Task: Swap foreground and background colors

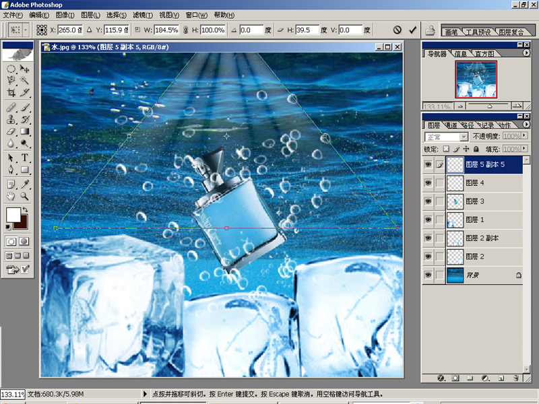Action: coord(25,209)
